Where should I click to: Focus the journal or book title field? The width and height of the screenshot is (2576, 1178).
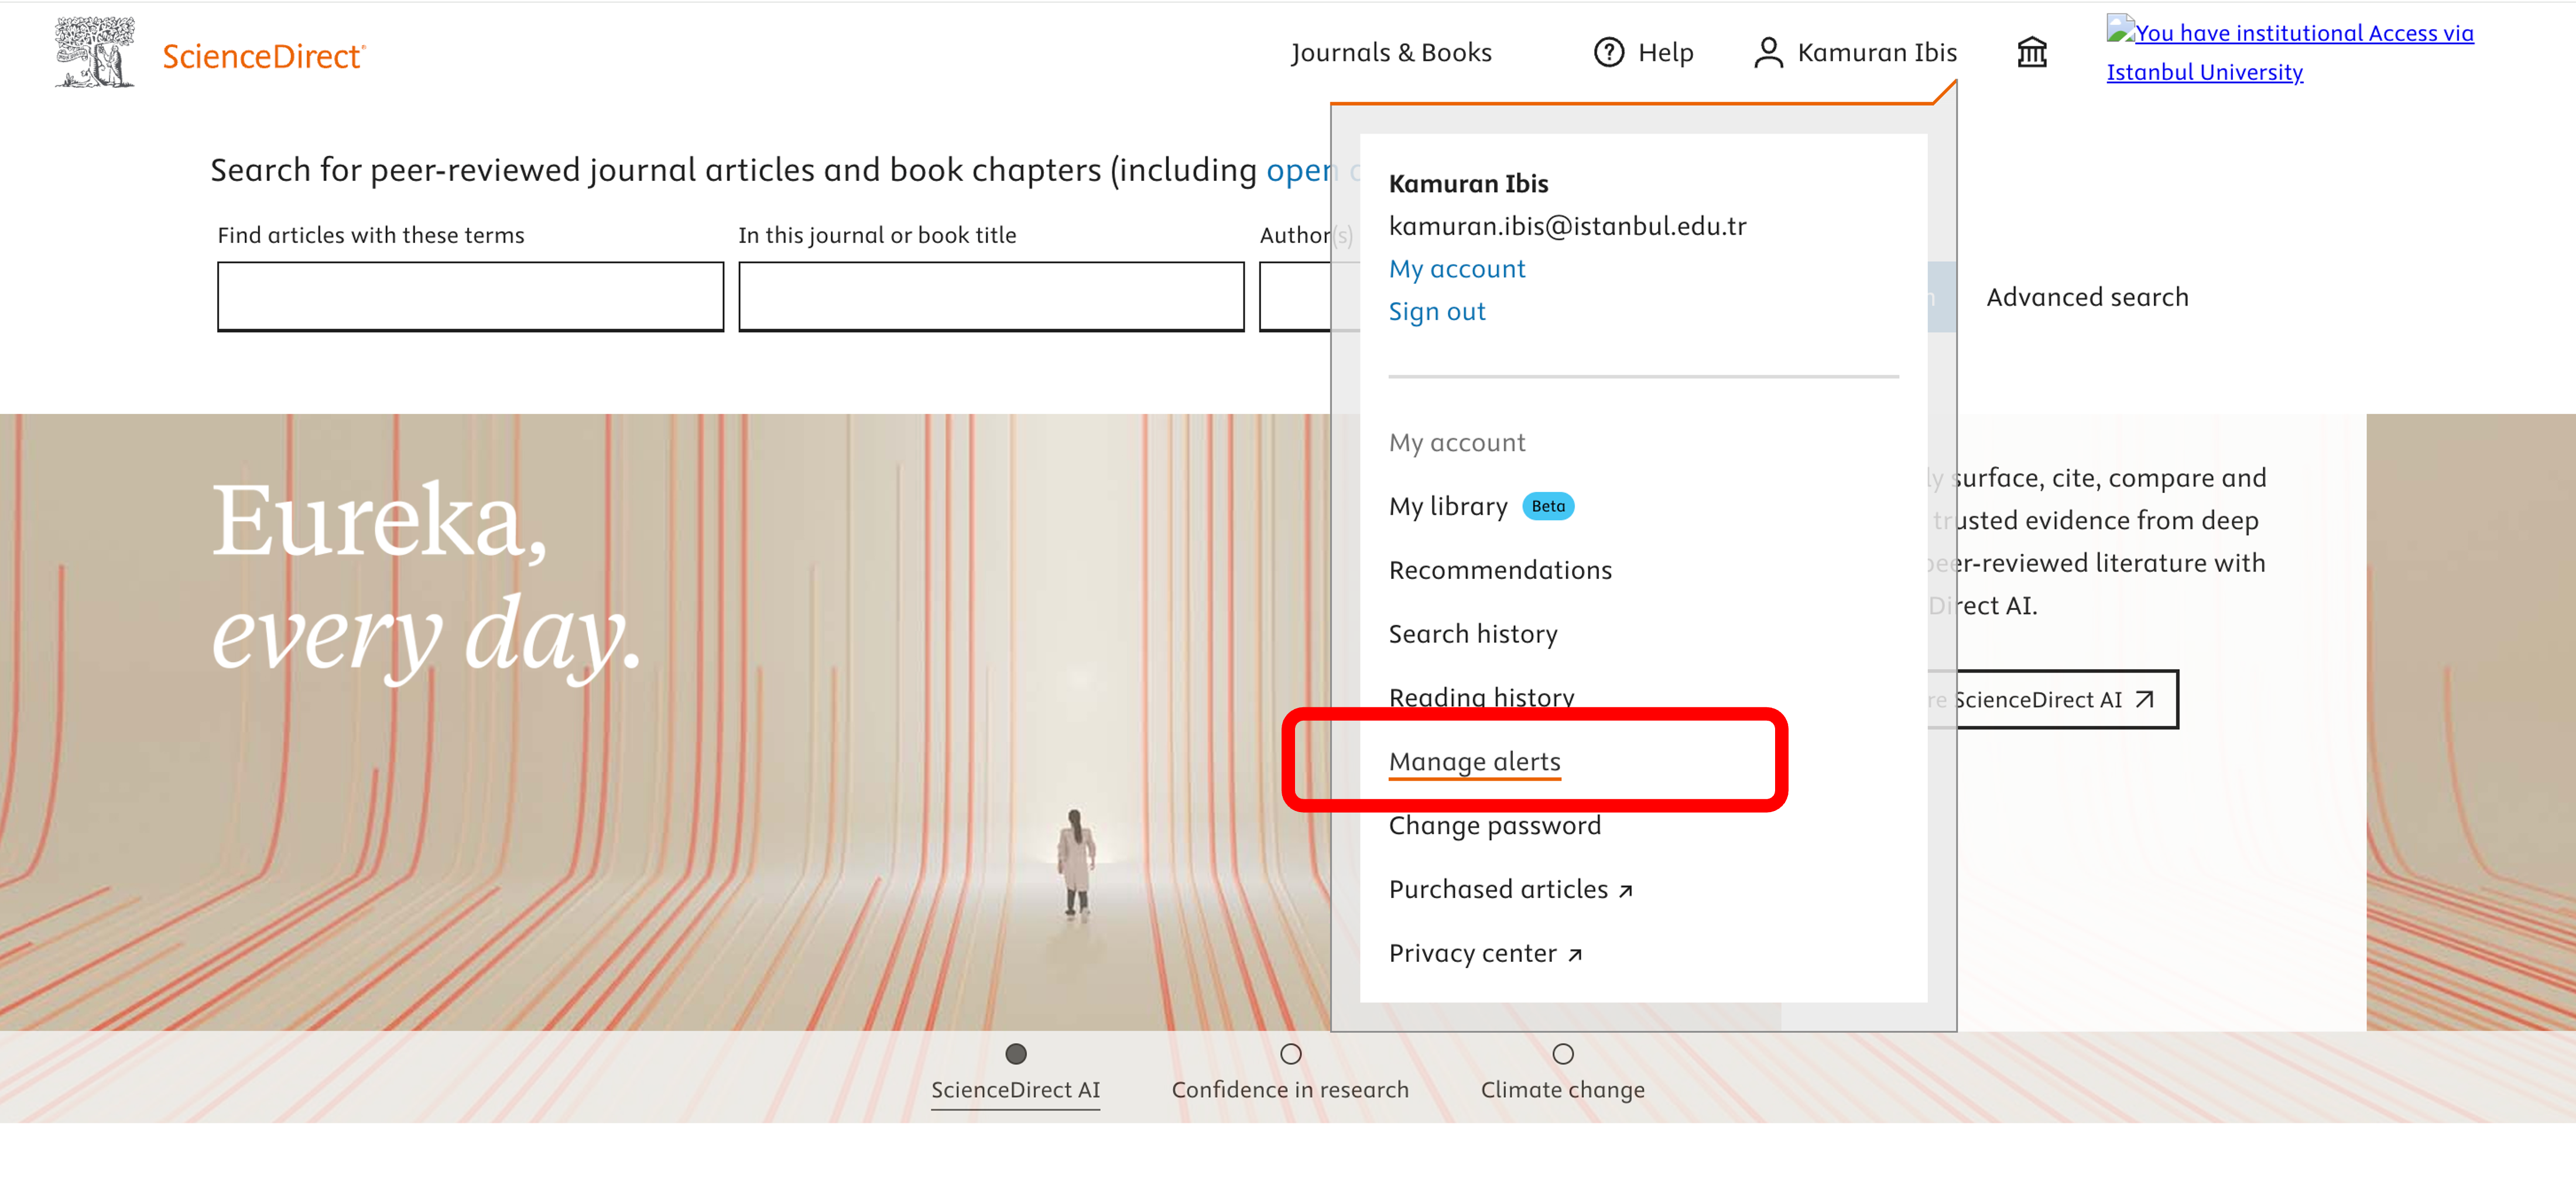coord(991,296)
